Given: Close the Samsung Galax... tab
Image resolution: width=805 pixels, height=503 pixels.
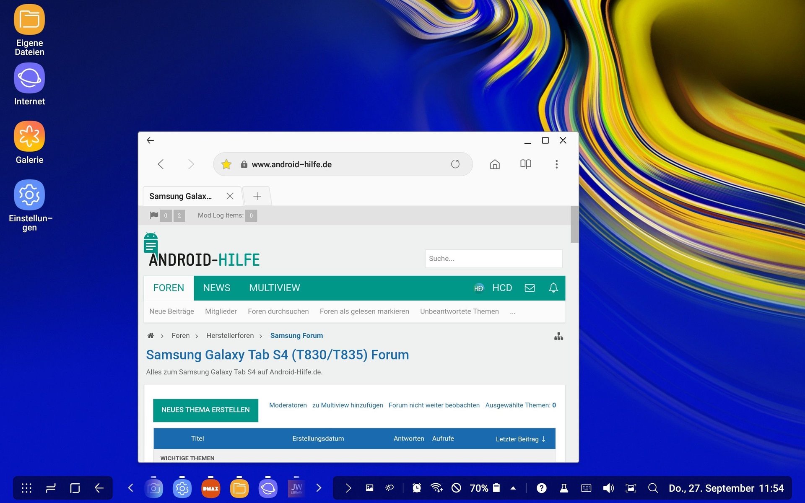Looking at the screenshot, I should click(x=230, y=196).
